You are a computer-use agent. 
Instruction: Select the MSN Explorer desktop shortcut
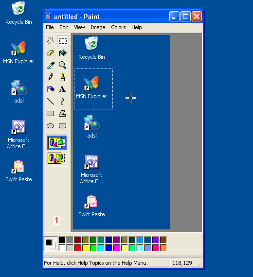tap(18, 52)
